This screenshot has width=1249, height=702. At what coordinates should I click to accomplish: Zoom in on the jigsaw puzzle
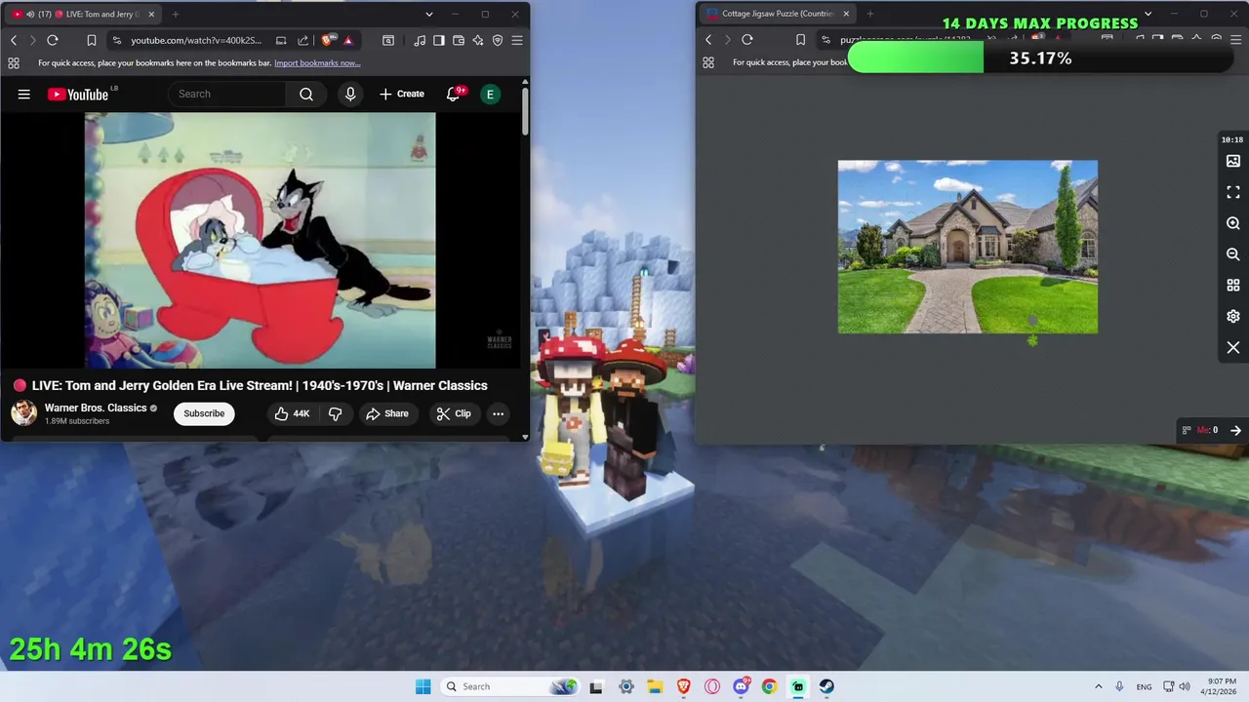click(1233, 223)
